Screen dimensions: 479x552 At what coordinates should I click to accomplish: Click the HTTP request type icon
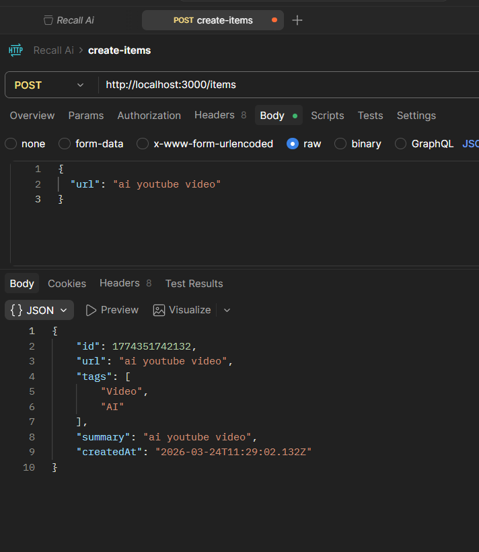point(16,50)
